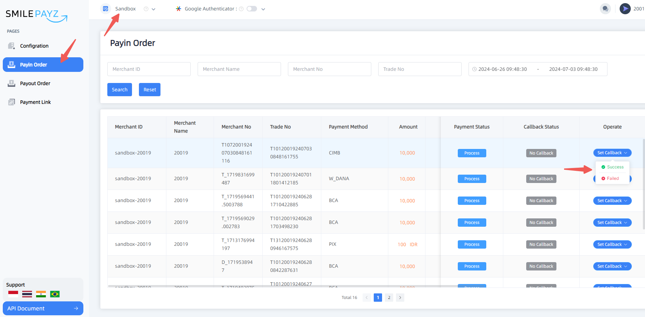Open the Payout Order page
The image size is (645, 317).
[43, 83]
